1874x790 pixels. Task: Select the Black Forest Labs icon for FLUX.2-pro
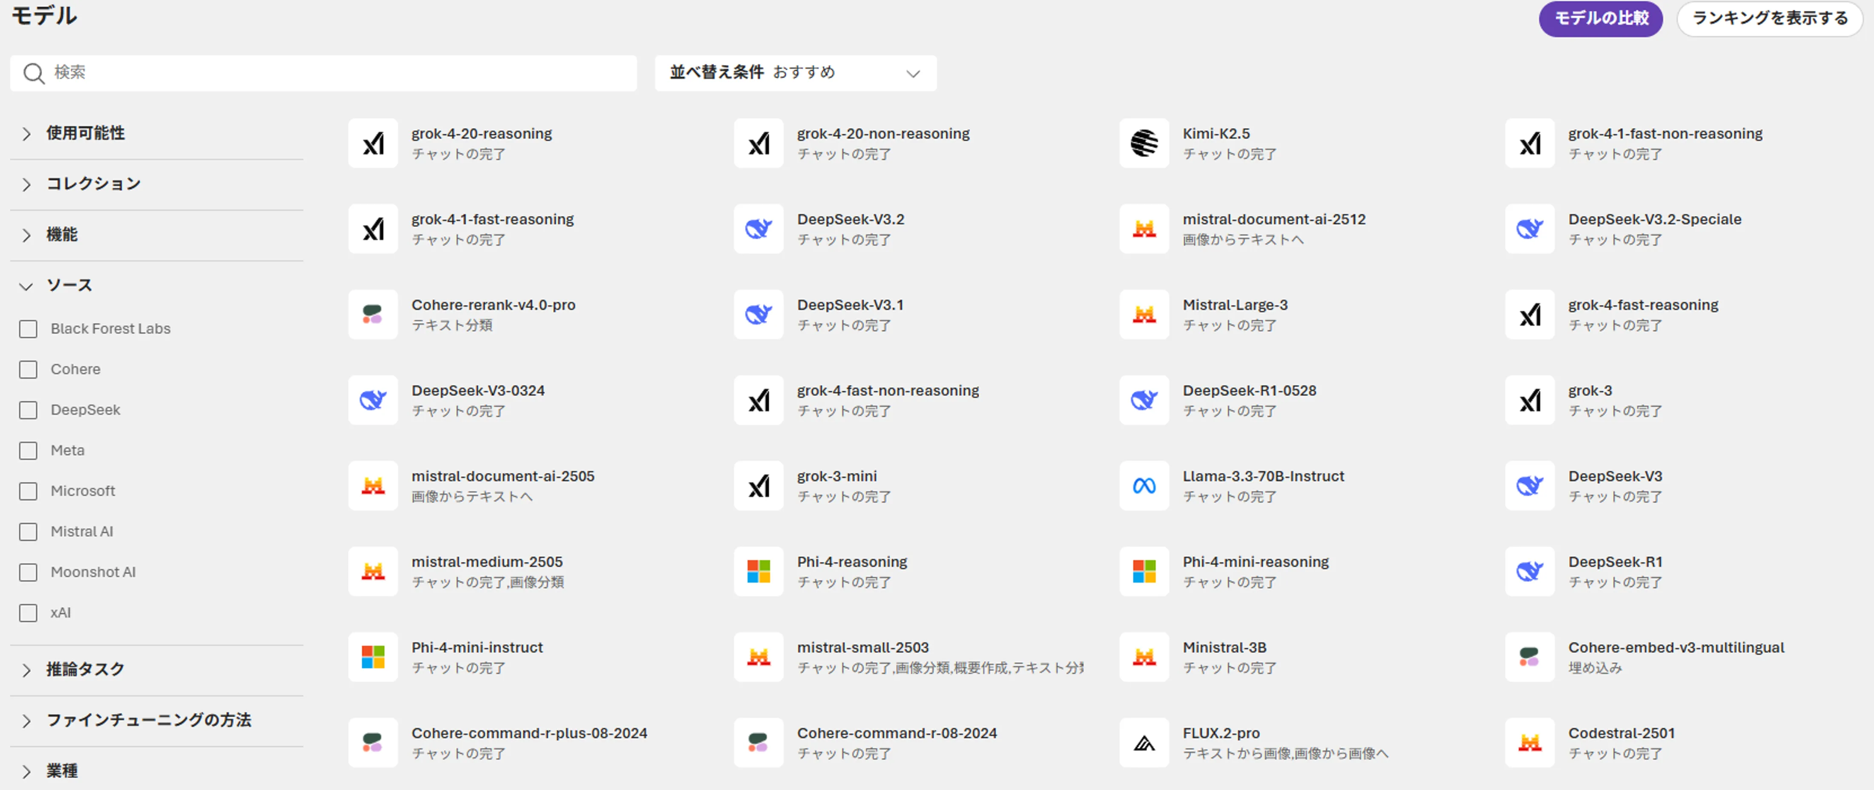point(1144,744)
